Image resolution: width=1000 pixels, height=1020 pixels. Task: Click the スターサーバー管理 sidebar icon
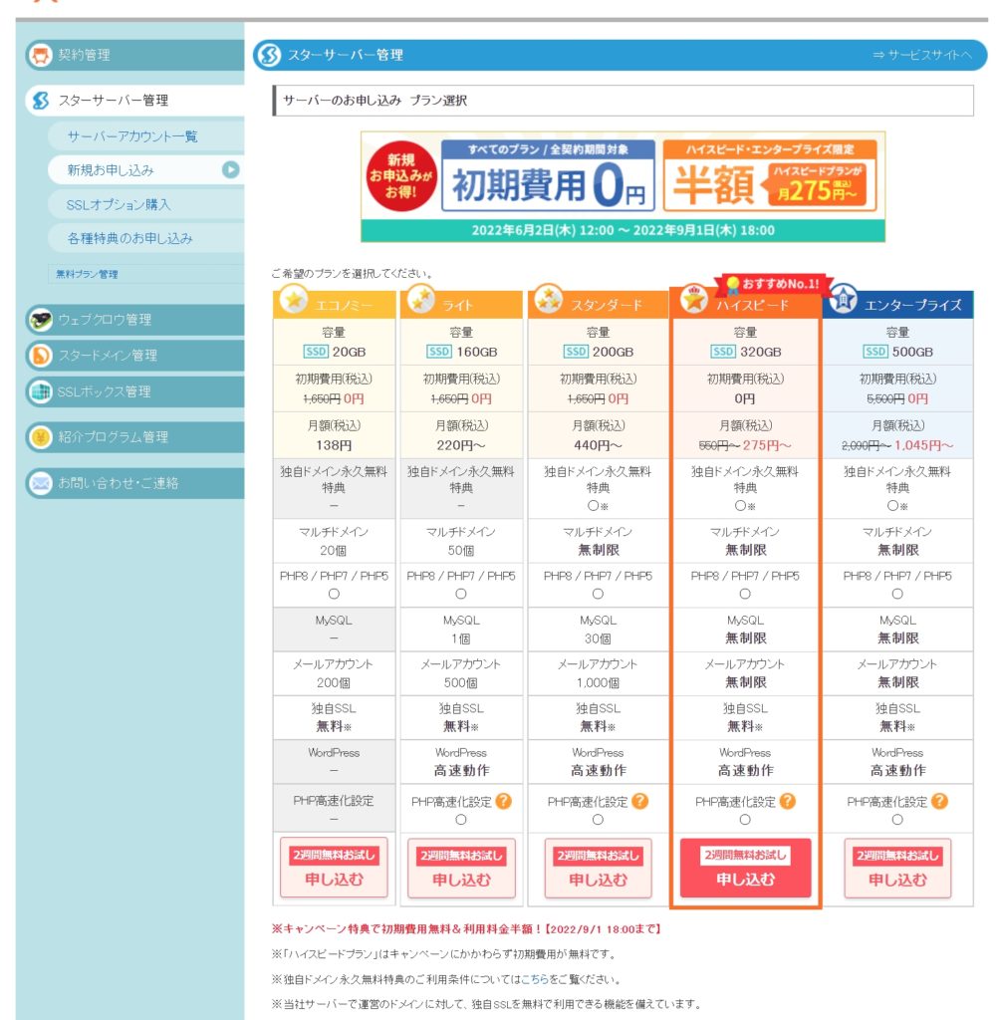point(40,101)
